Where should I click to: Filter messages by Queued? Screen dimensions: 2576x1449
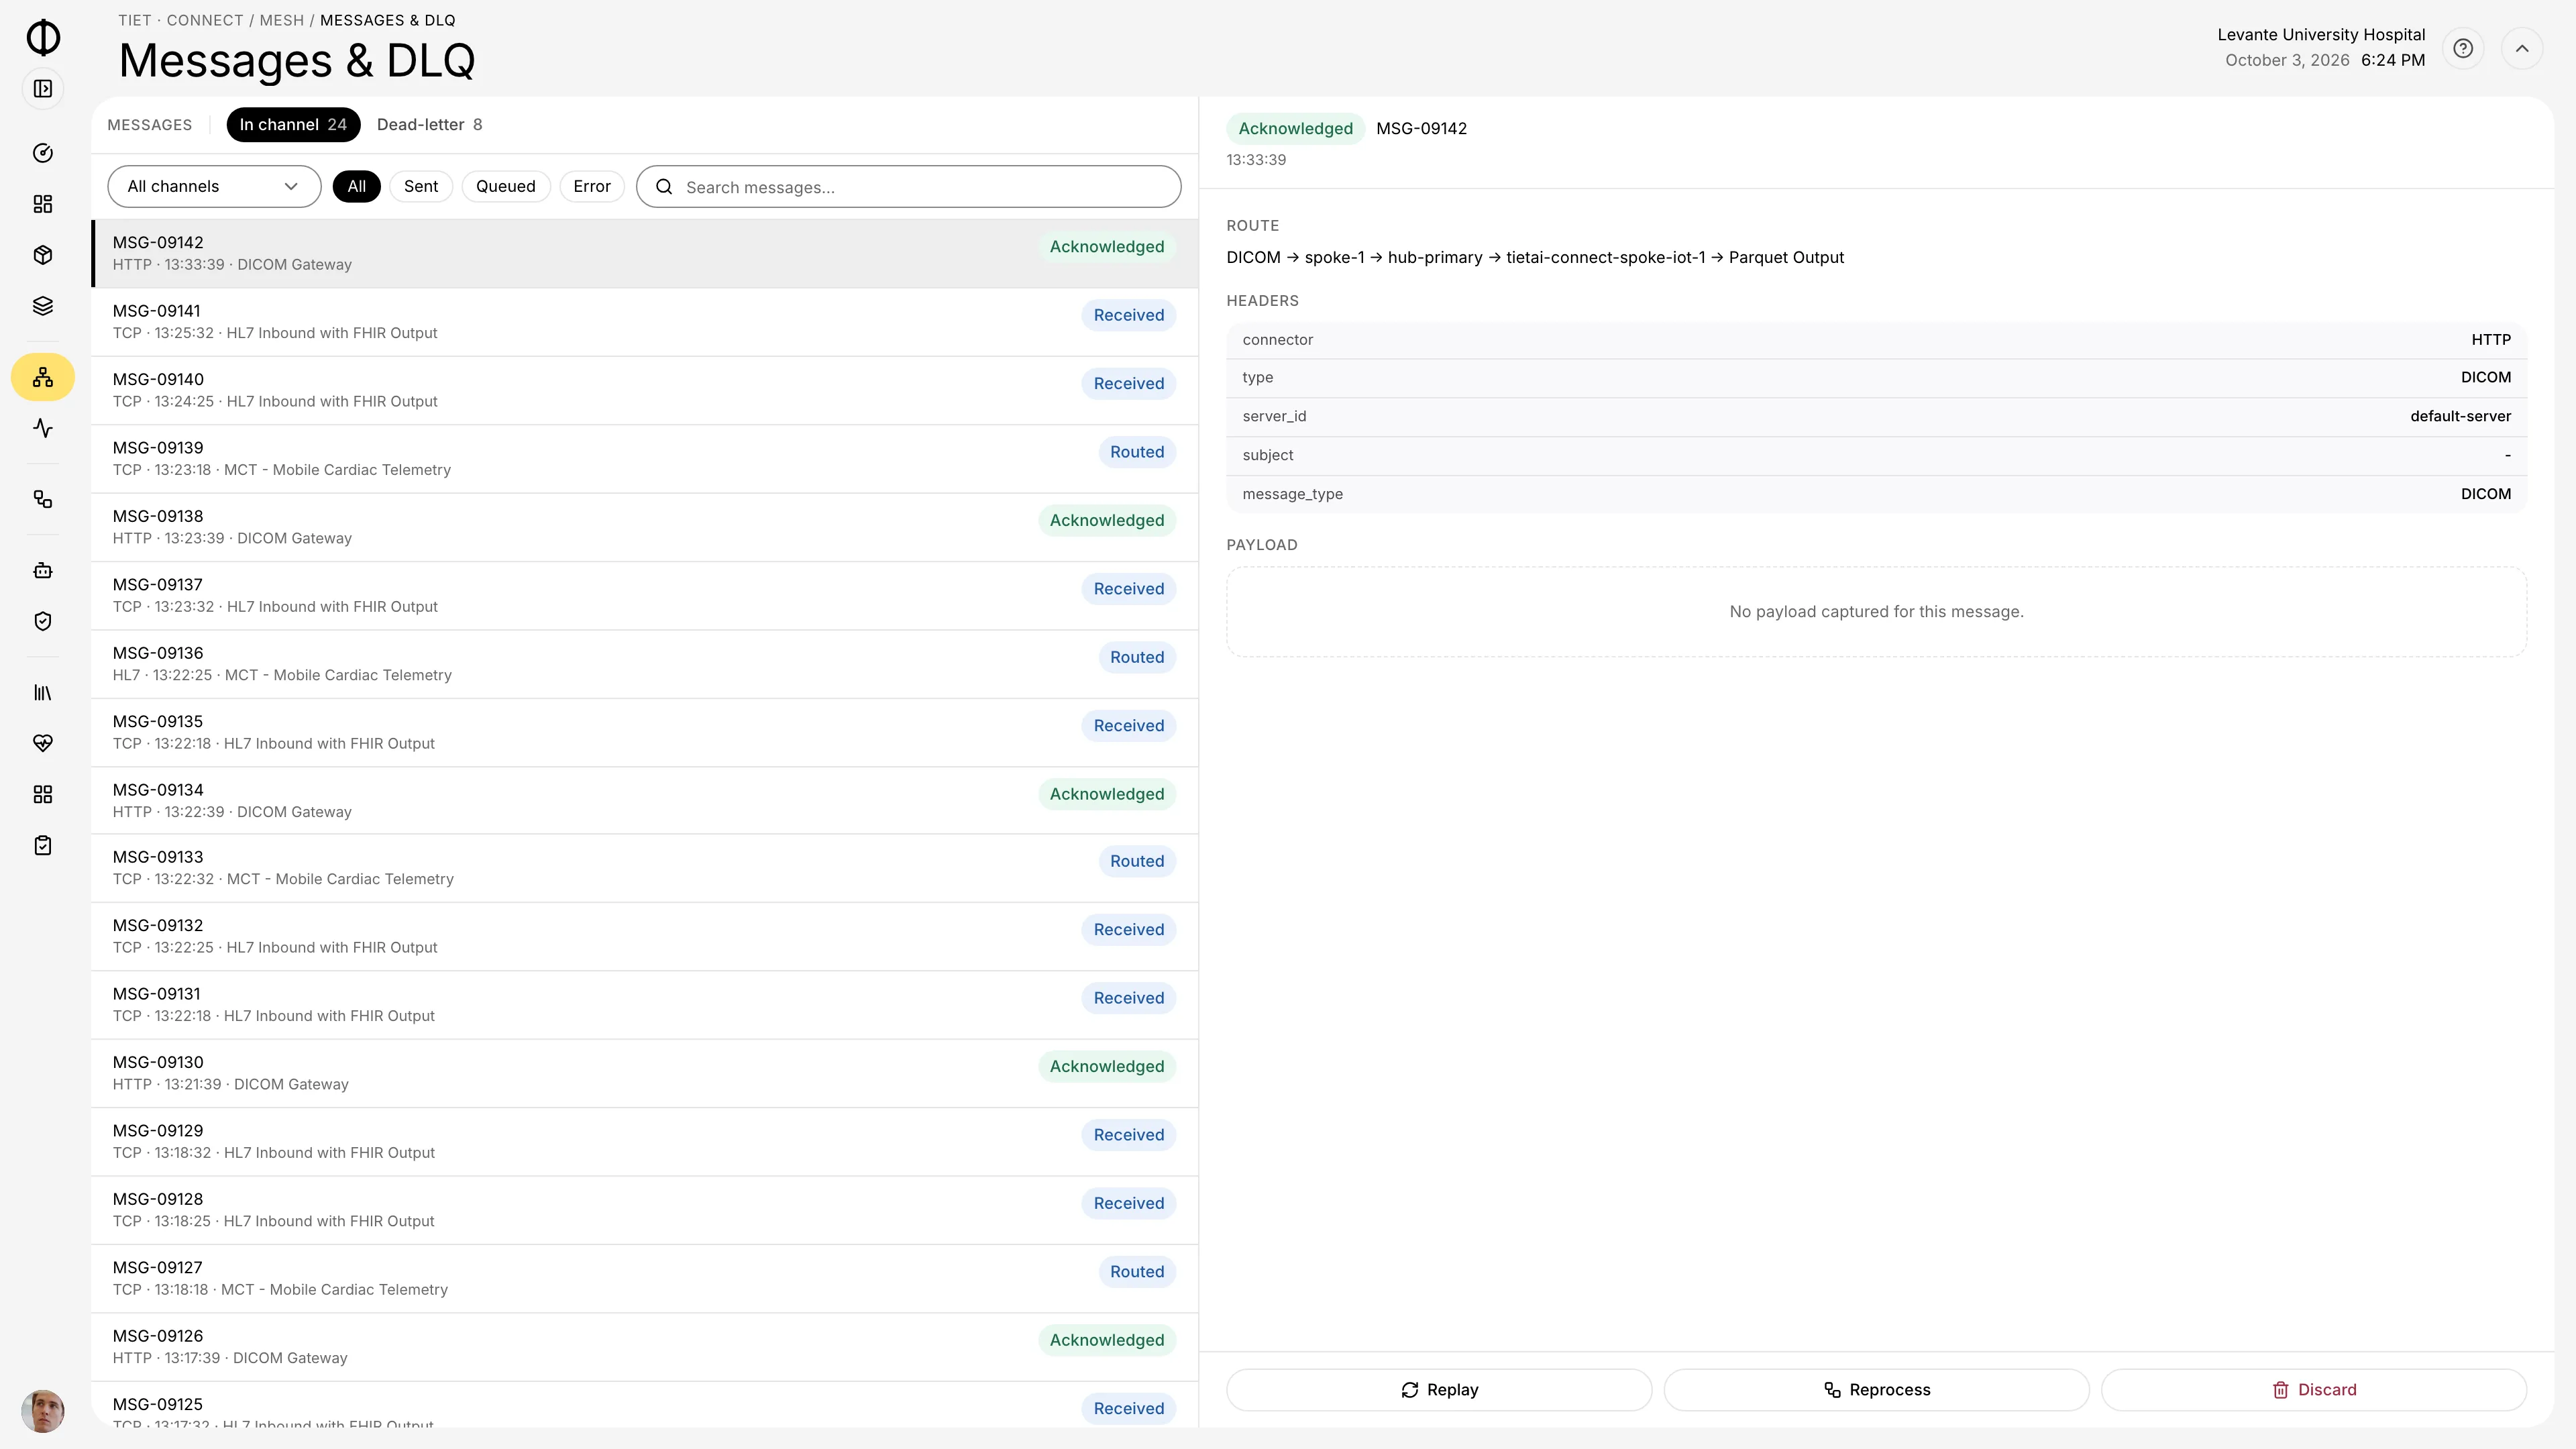506,187
